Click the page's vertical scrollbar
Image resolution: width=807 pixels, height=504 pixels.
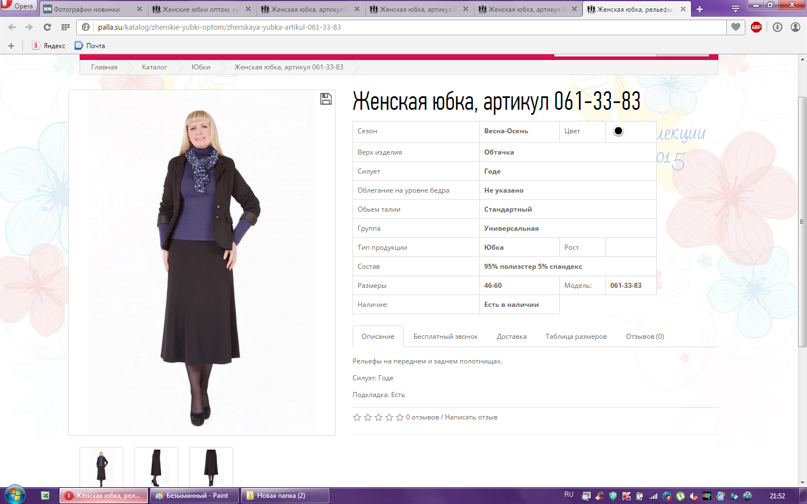pyautogui.click(x=803, y=222)
